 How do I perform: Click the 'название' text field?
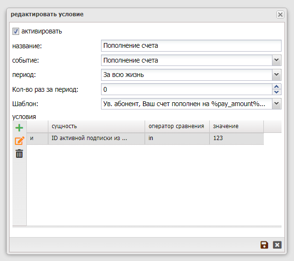[x=191, y=46]
